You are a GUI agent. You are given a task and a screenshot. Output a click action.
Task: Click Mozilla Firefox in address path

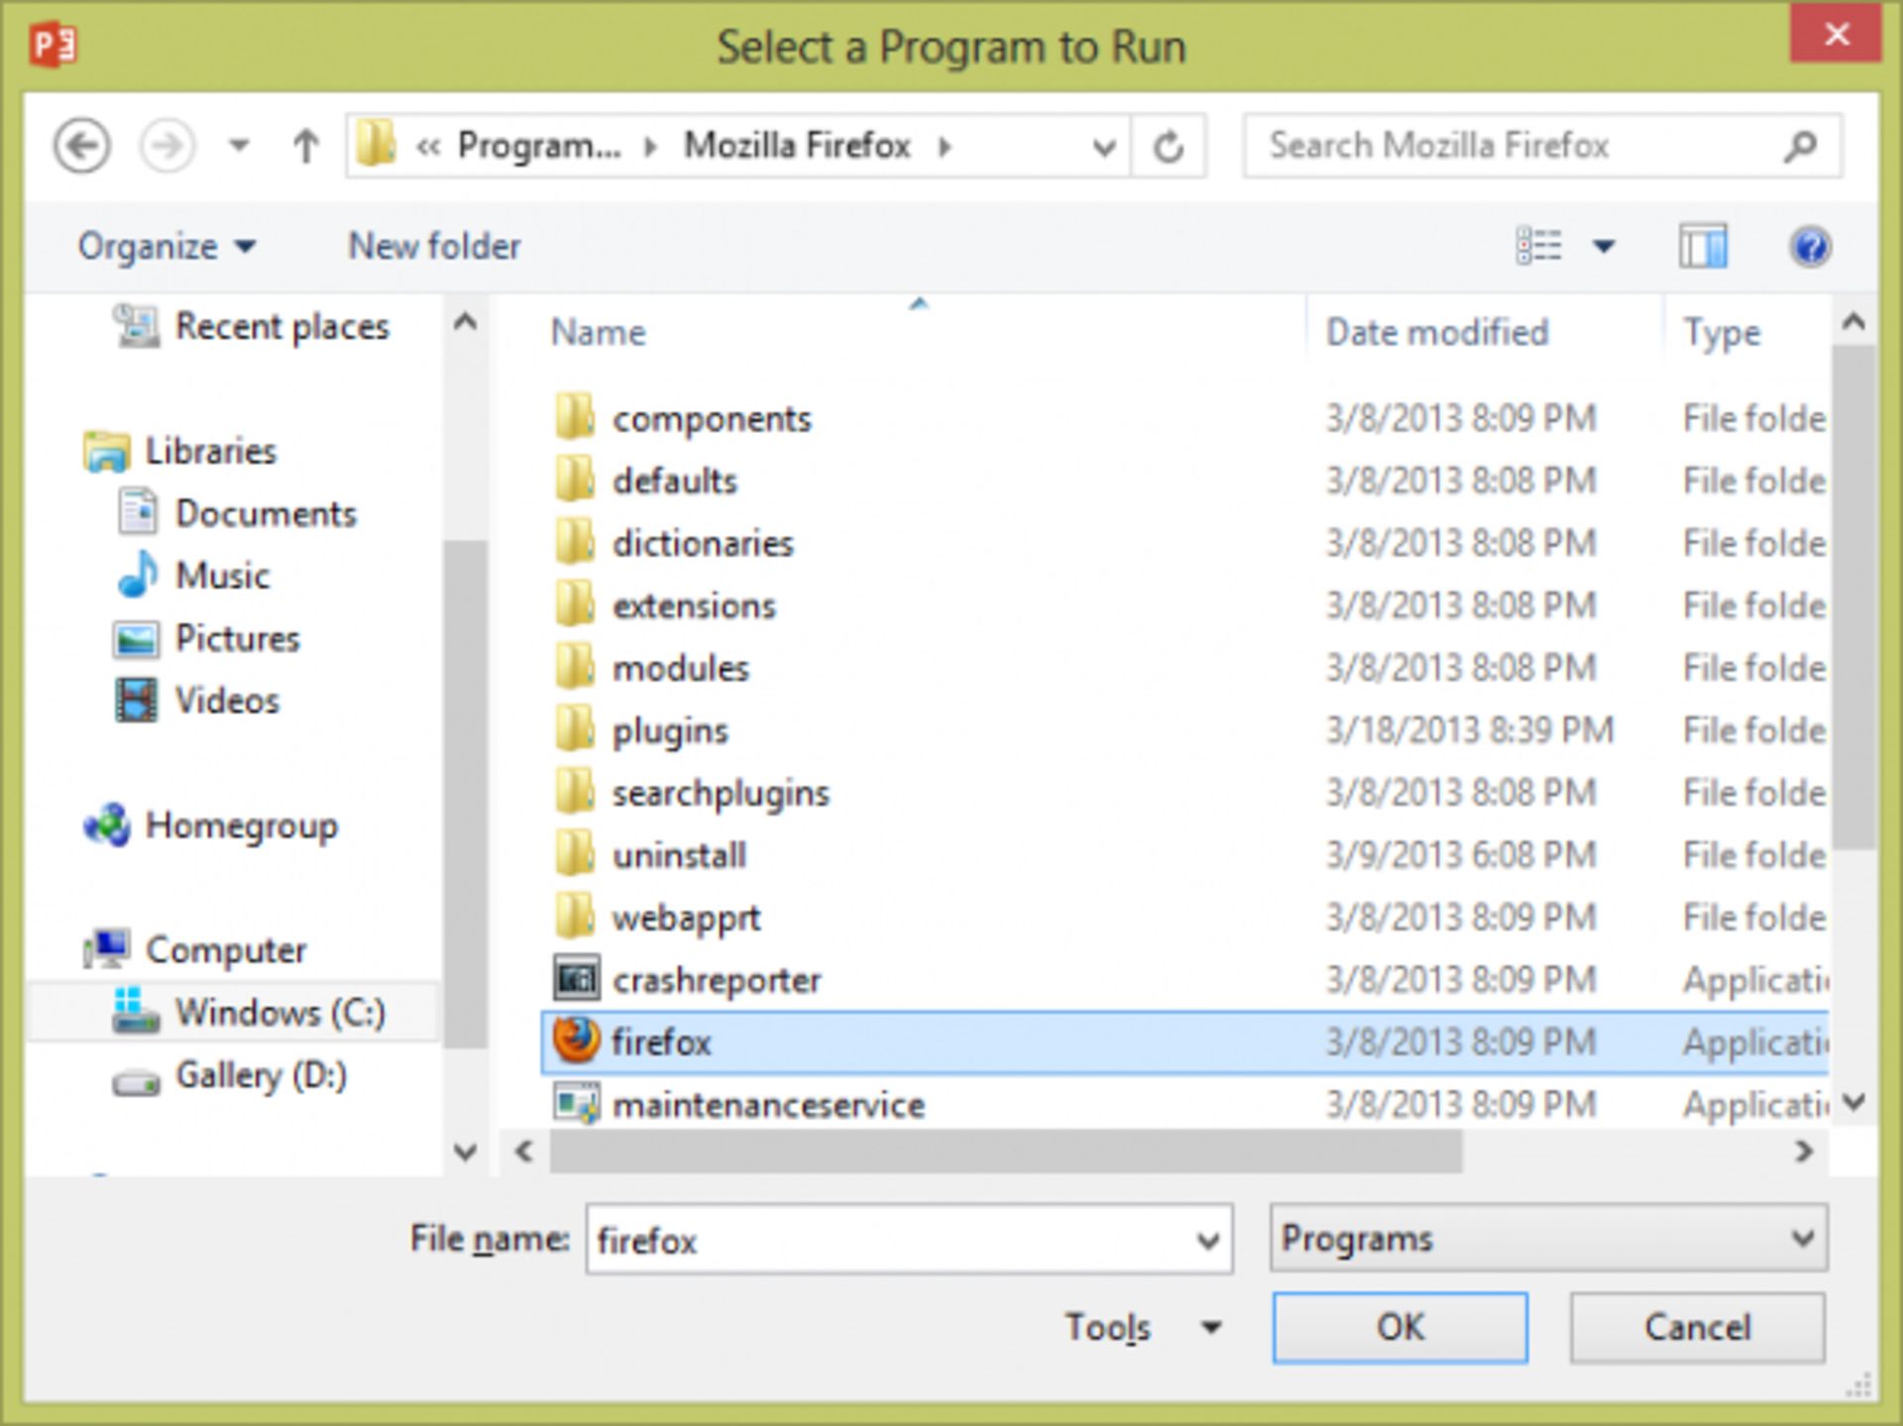pos(797,146)
